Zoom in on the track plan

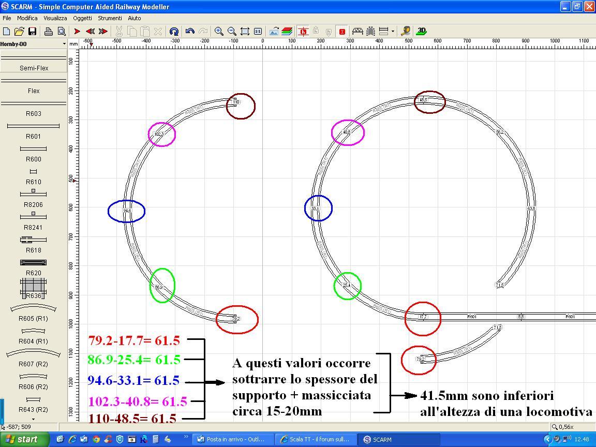219,31
